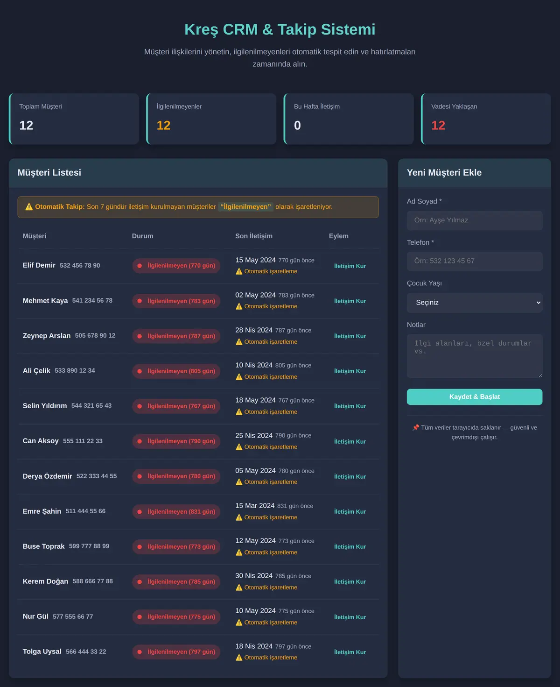Click the İlgilenilmeyen (767 gün) status badge

[x=176, y=406]
